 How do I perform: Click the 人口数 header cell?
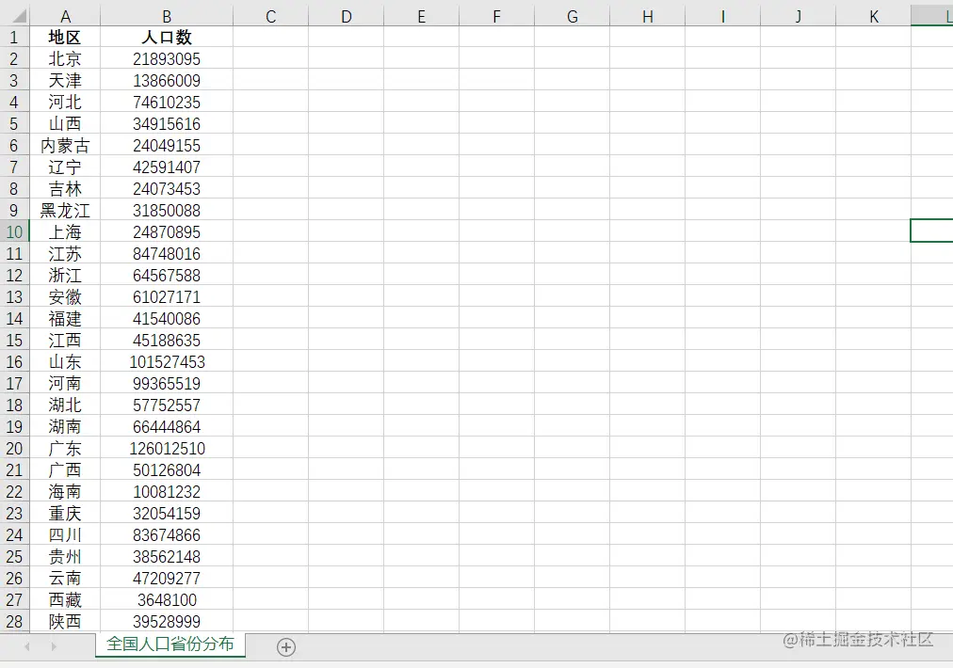tap(167, 37)
